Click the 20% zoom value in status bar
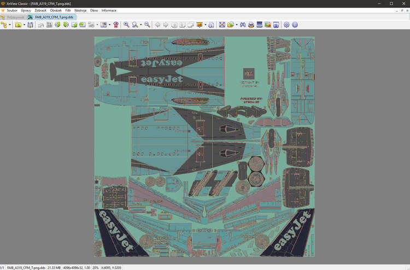The height and width of the screenshot is (270, 410). 96,268
